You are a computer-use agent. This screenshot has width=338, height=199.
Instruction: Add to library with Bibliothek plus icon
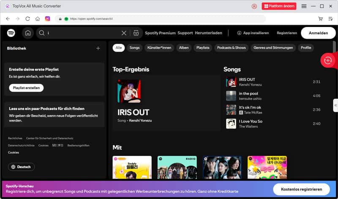(x=98, y=48)
